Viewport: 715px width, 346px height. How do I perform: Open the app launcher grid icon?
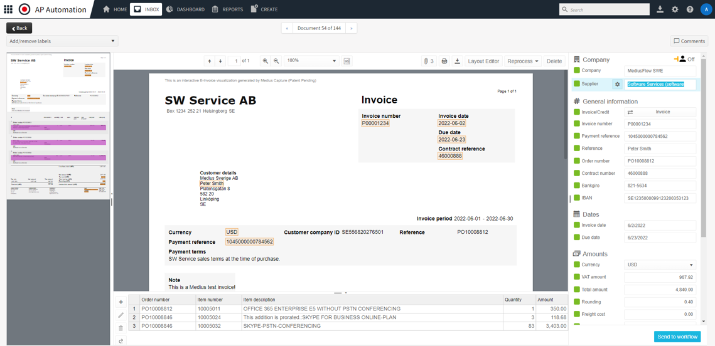[8, 9]
